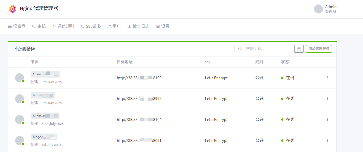Click the avatar icon for bill host

coord(20,99)
